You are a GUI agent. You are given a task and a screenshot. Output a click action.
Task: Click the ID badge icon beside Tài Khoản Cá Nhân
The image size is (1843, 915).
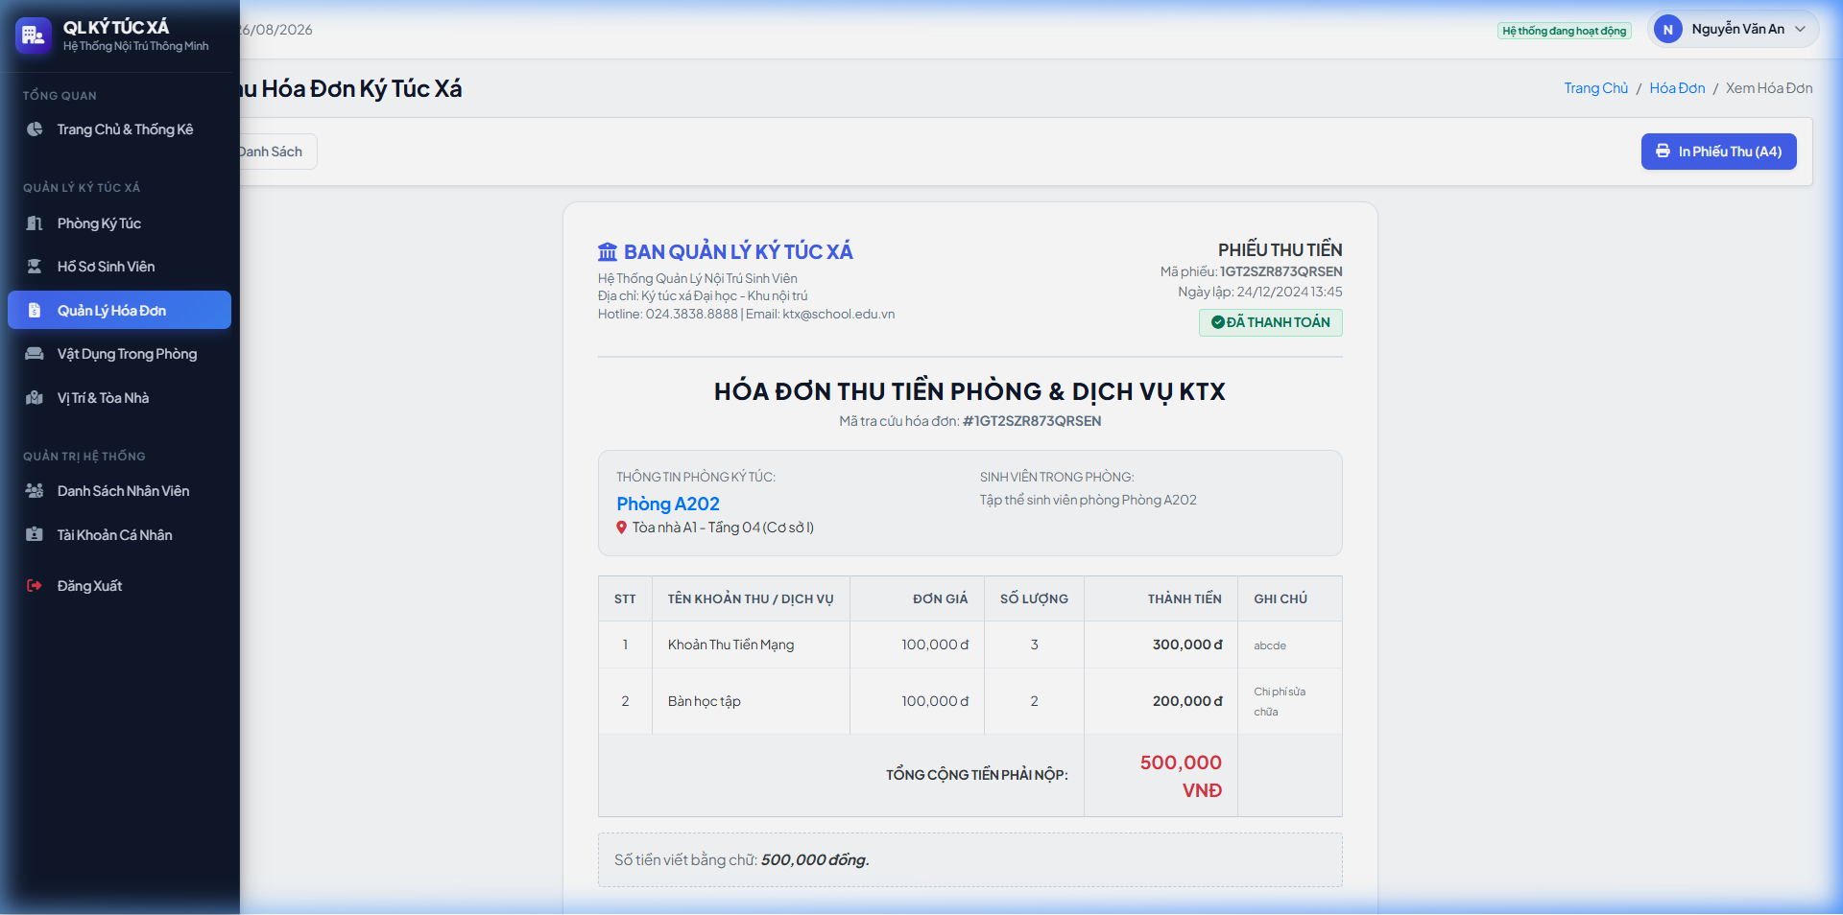coord(35,535)
